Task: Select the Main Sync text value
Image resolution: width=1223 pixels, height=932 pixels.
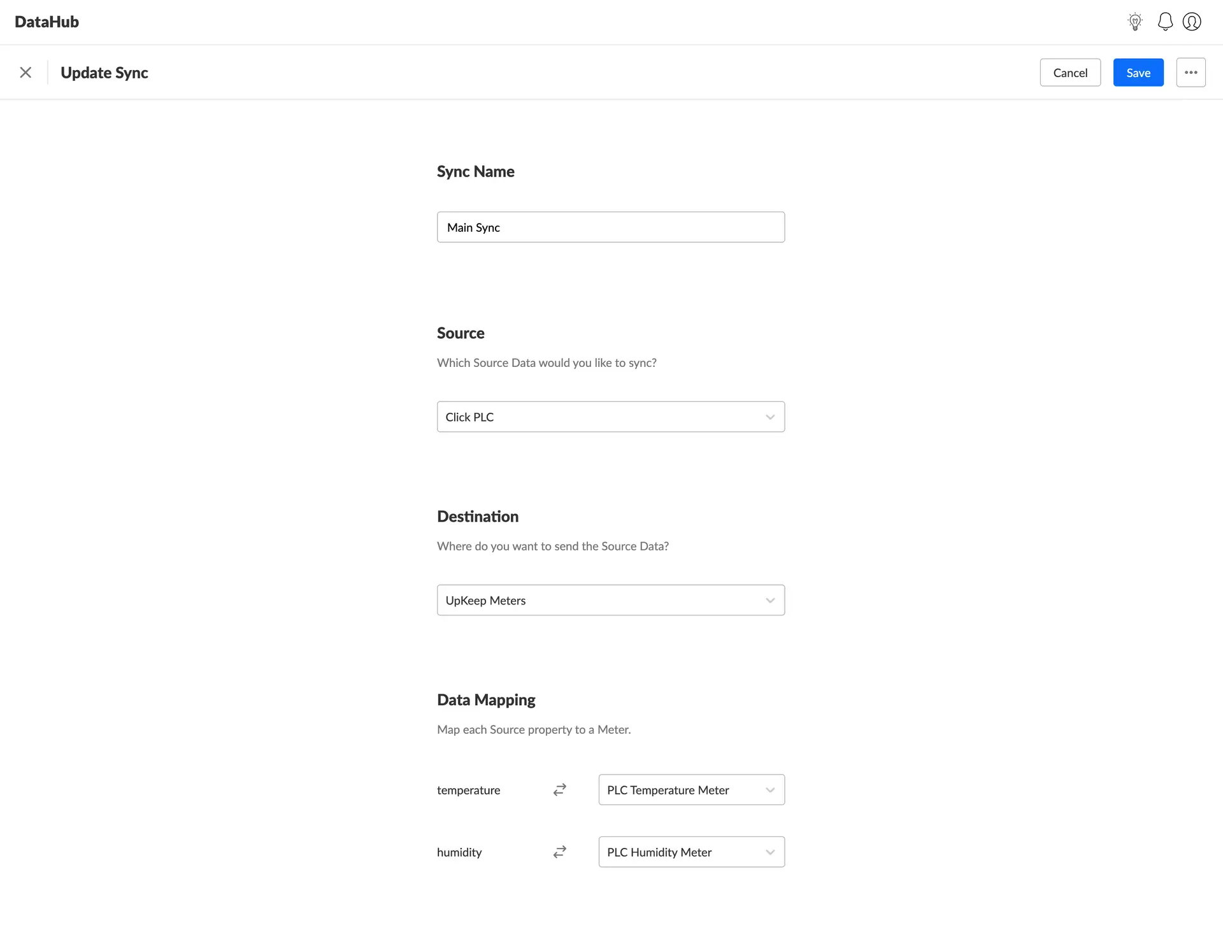Action: [473, 227]
